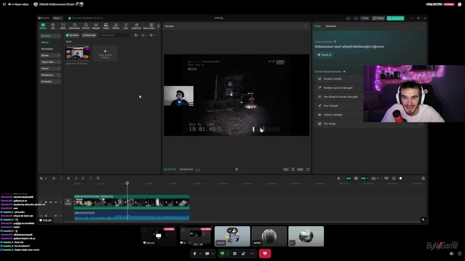Pause the player playback
The image size is (465, 261).
coord(236,169)
